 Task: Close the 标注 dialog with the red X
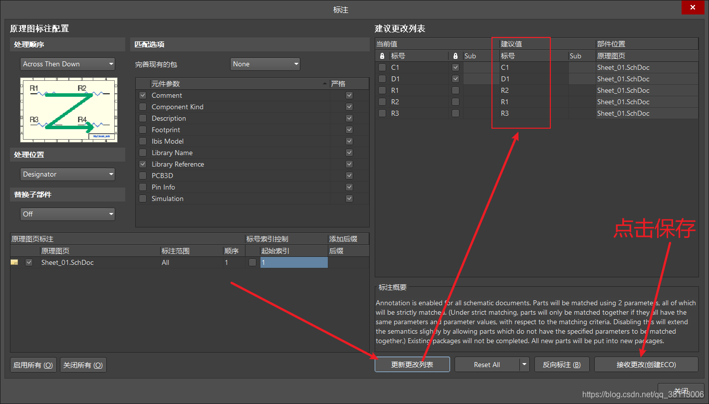[693, 7]
